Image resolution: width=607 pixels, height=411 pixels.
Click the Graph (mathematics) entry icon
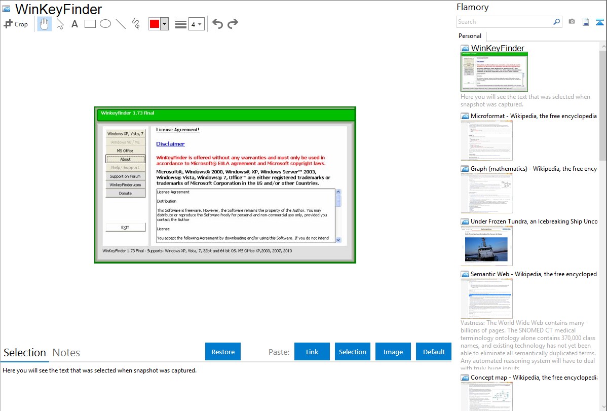point(465,169)
